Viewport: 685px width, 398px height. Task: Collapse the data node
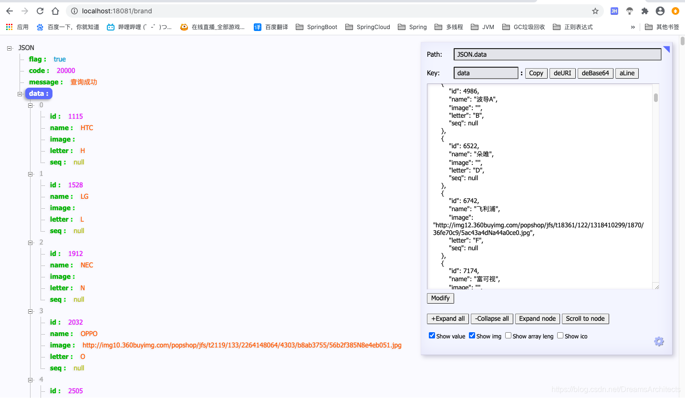[20, 94]
